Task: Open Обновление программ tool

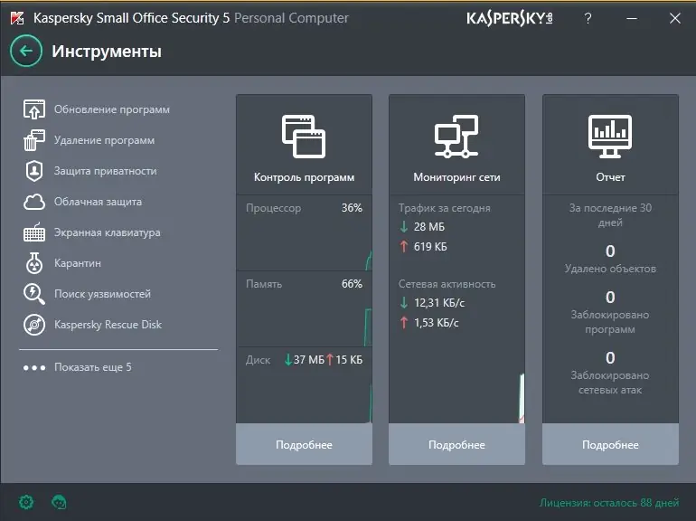Action: tap(112, 109)
